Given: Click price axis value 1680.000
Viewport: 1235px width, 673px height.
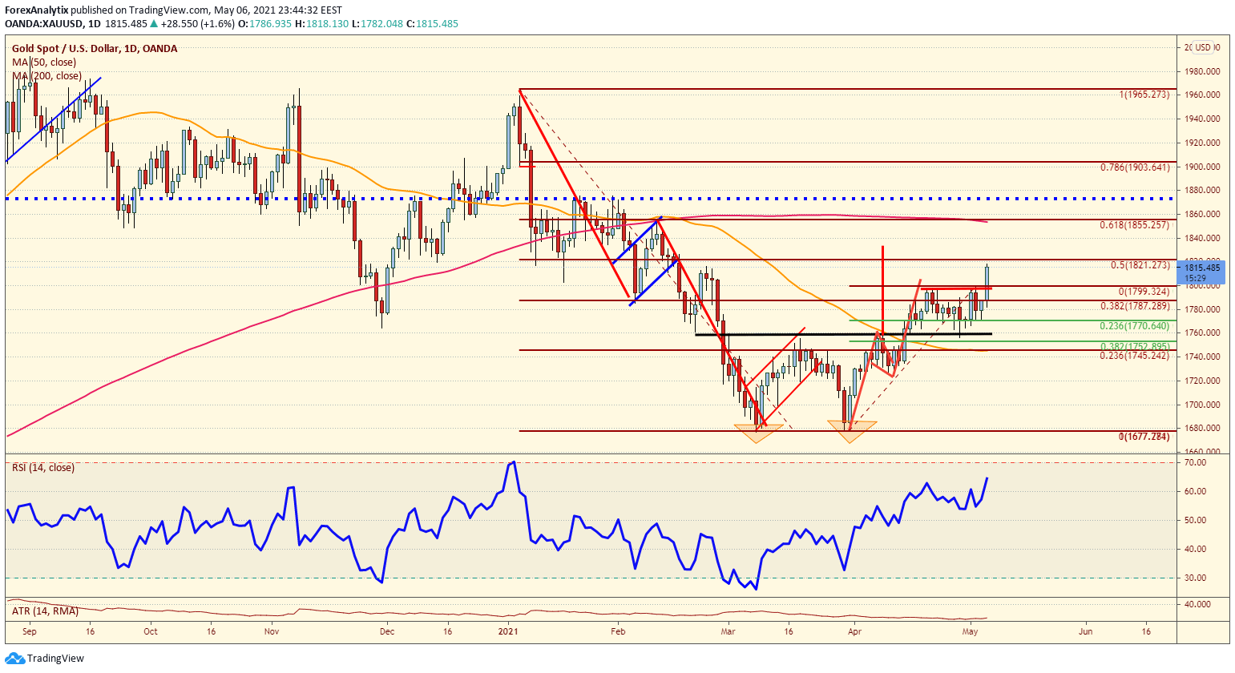Looking at the screenshot, I should (x=1202, y=428).
